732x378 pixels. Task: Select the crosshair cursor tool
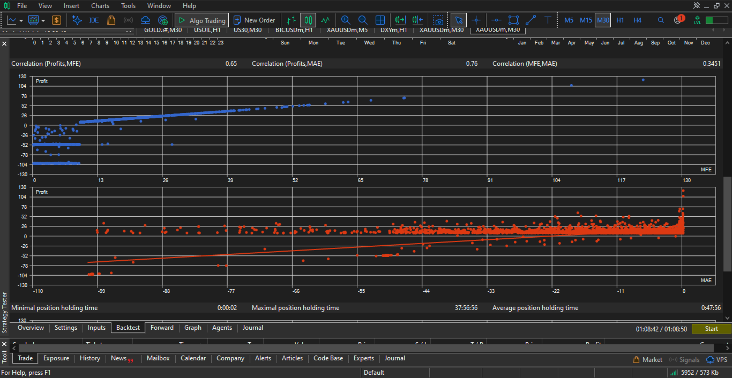476,20
